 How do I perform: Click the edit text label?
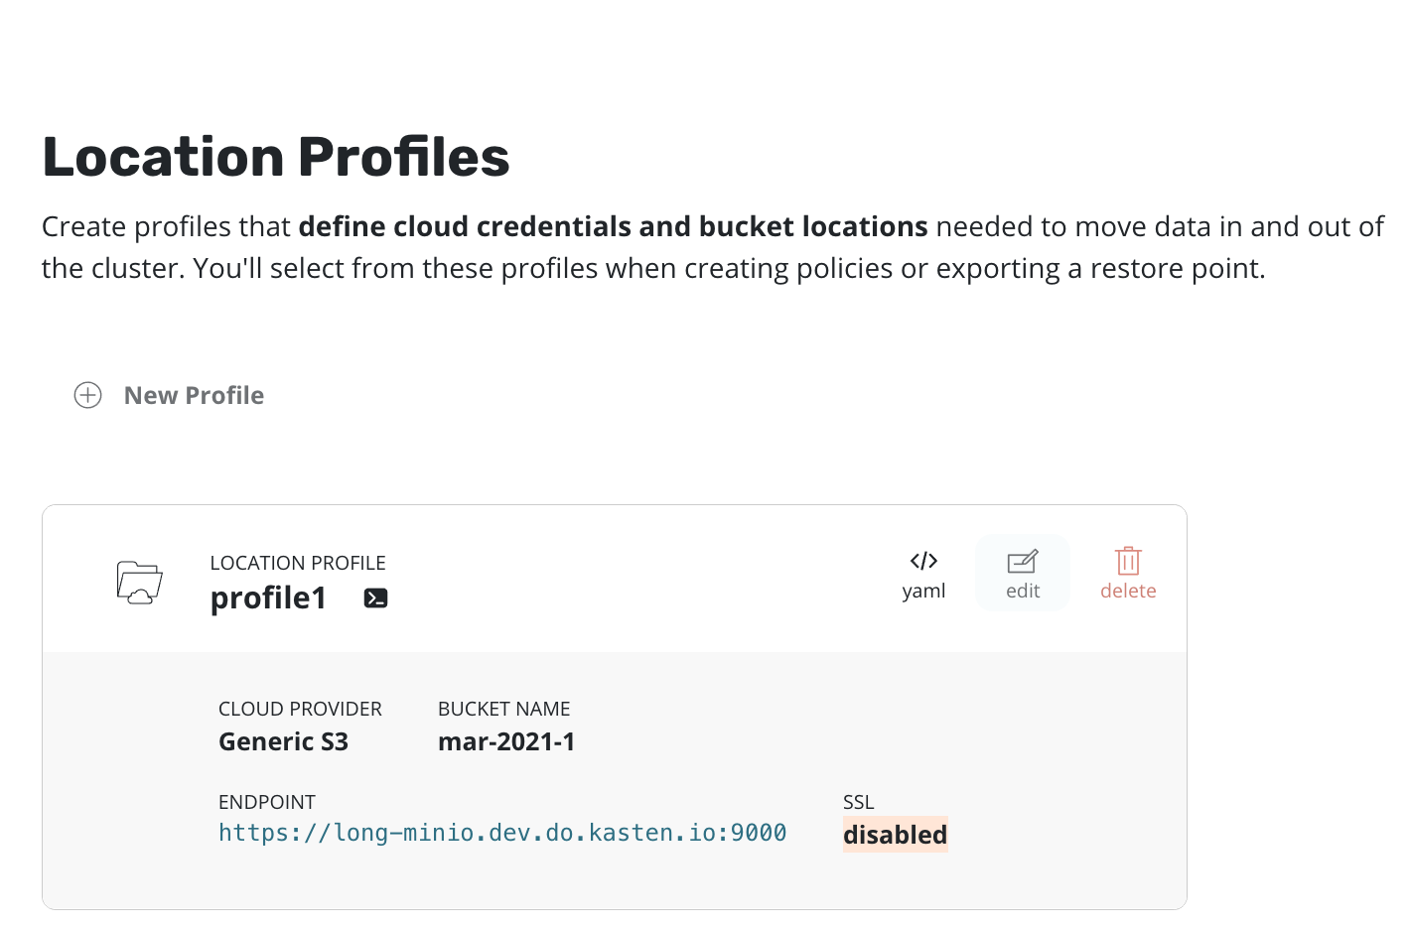[1023, 591]
